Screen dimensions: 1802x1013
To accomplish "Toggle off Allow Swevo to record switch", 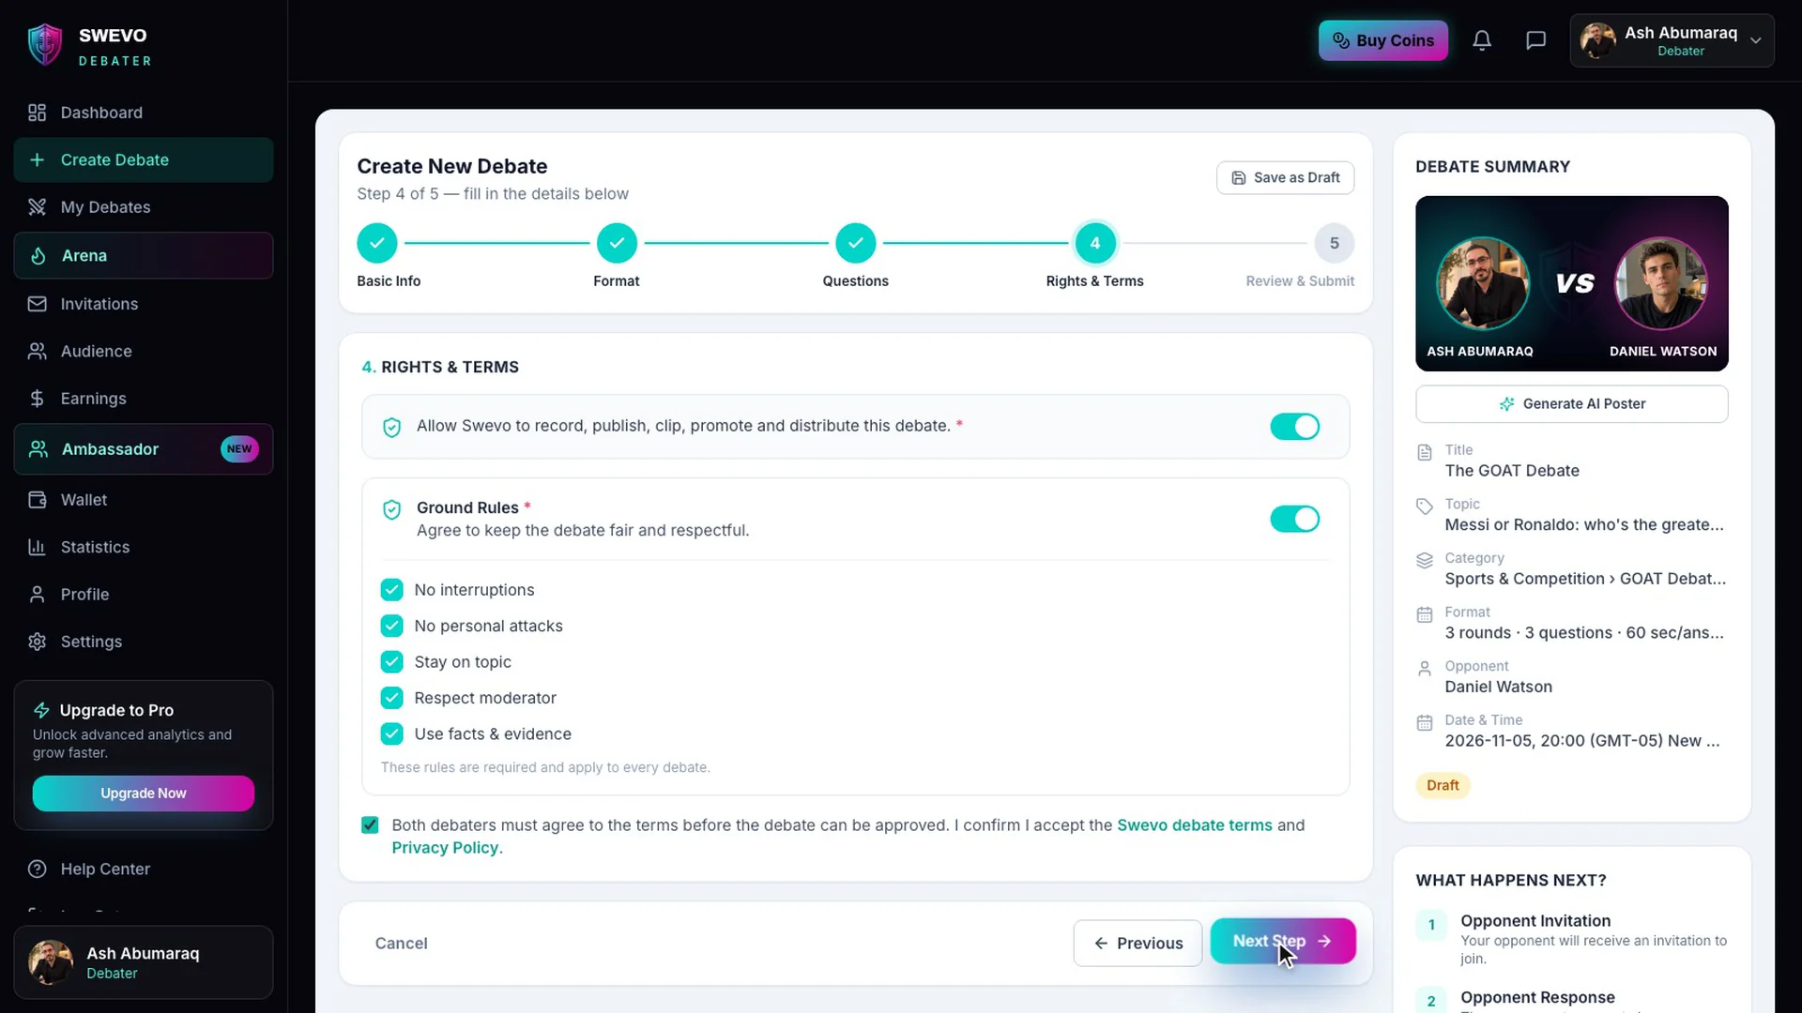I will [1294, 427].
